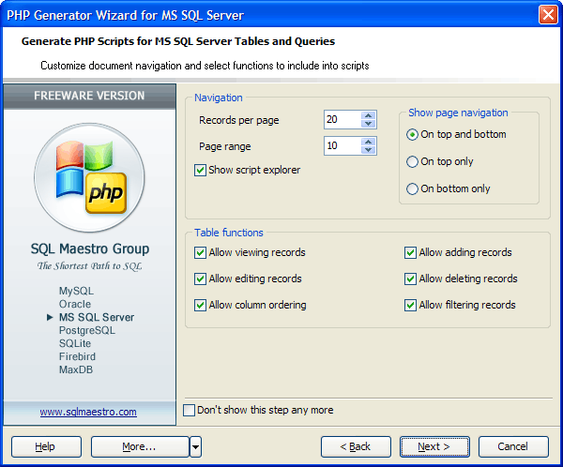This screenshot has width=563, height=467.
Task: Select PostgreSQL in the product list
Action: tap(87, 330)
